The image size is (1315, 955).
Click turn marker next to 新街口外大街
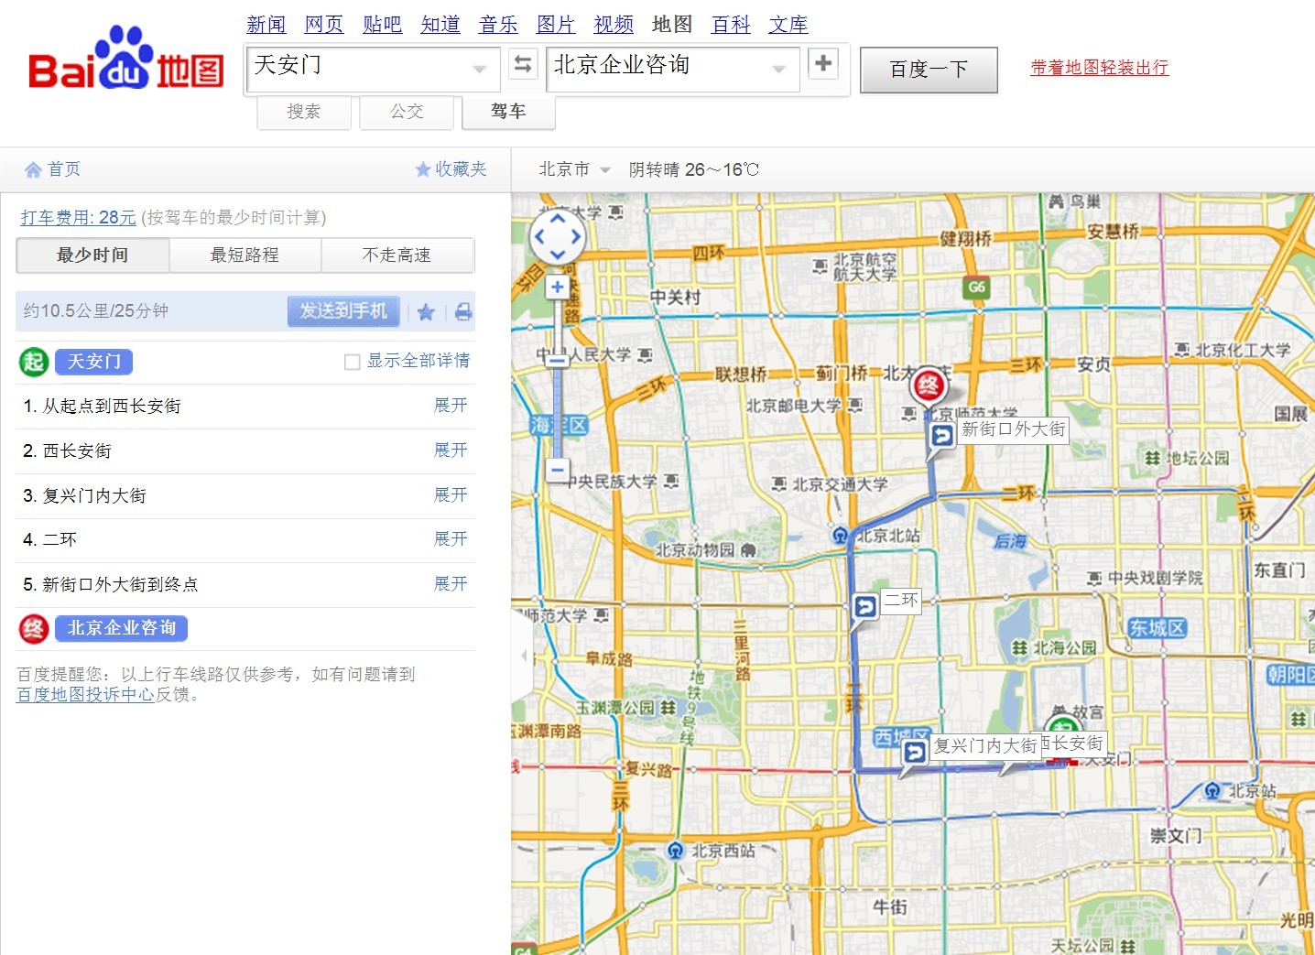(941, 435)
